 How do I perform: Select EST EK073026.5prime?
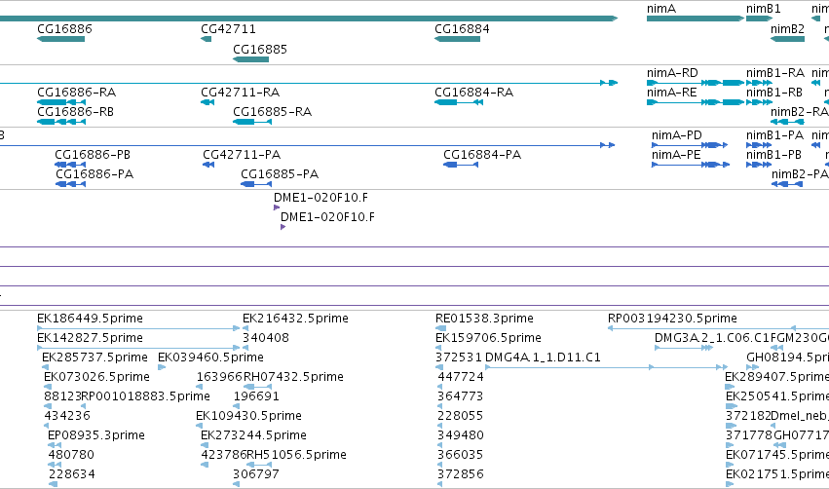96,377
